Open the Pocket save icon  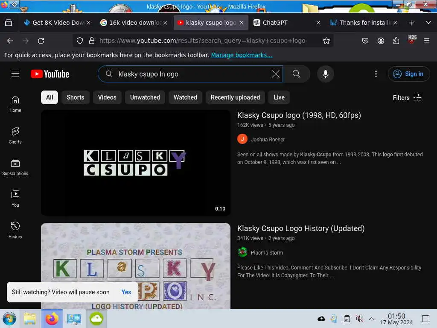365,41
